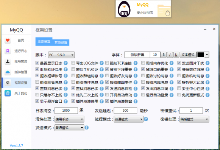Image resolution: width=220 pixels, height=150 pixels.
Task: Expand the font color dropdown arrow
Action: [x=207, y=55]
